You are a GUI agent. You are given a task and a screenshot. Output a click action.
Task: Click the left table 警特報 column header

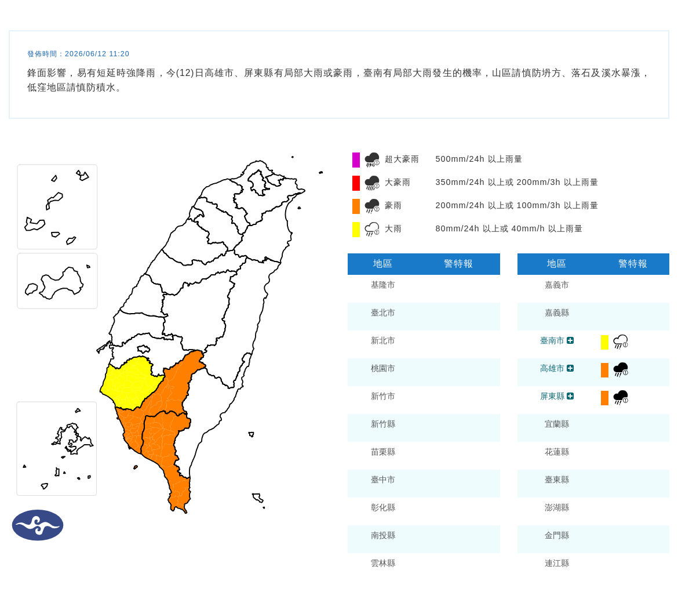pyautogui.click(x=458, y=264)
